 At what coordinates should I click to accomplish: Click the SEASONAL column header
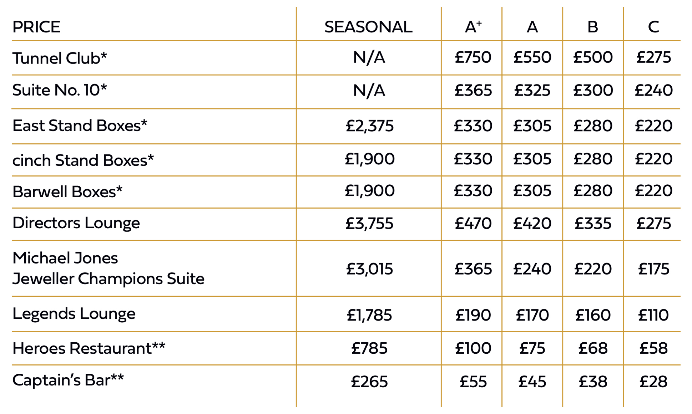[368, 27]
